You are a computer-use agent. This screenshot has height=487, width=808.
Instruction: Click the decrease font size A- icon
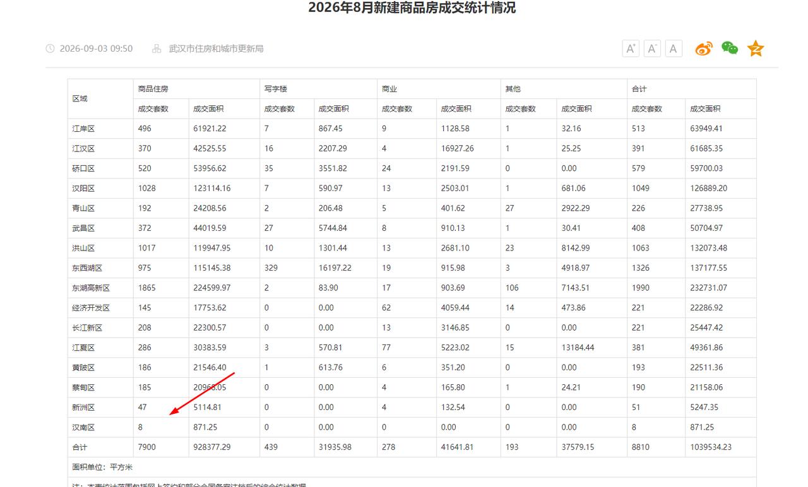[652, 49]
